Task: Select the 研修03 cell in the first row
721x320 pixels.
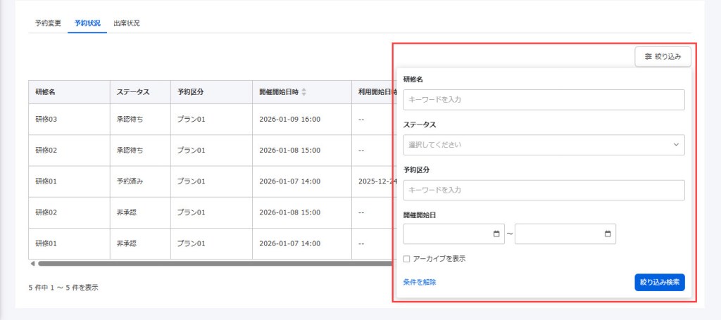Action: click(x=46, y=119)
